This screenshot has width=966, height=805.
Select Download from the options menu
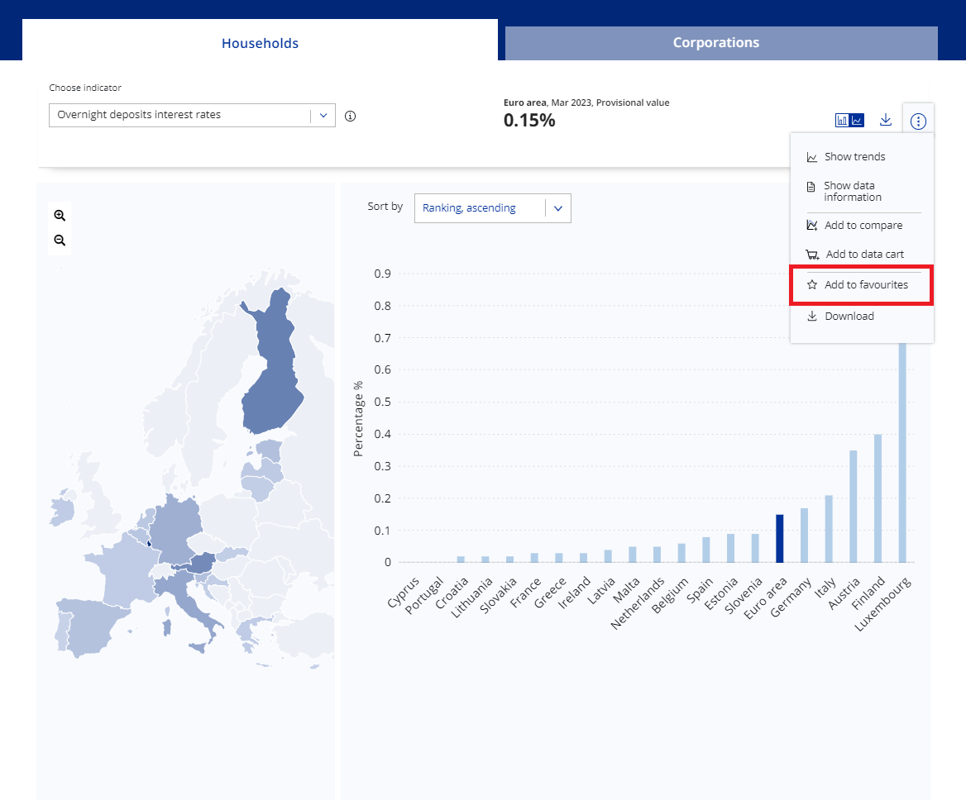849,317
